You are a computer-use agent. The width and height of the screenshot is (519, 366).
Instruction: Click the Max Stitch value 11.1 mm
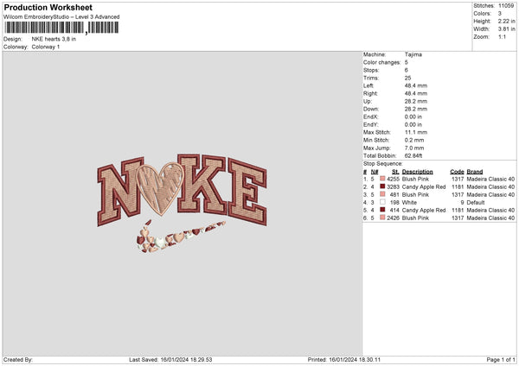(x=416, y=132)
